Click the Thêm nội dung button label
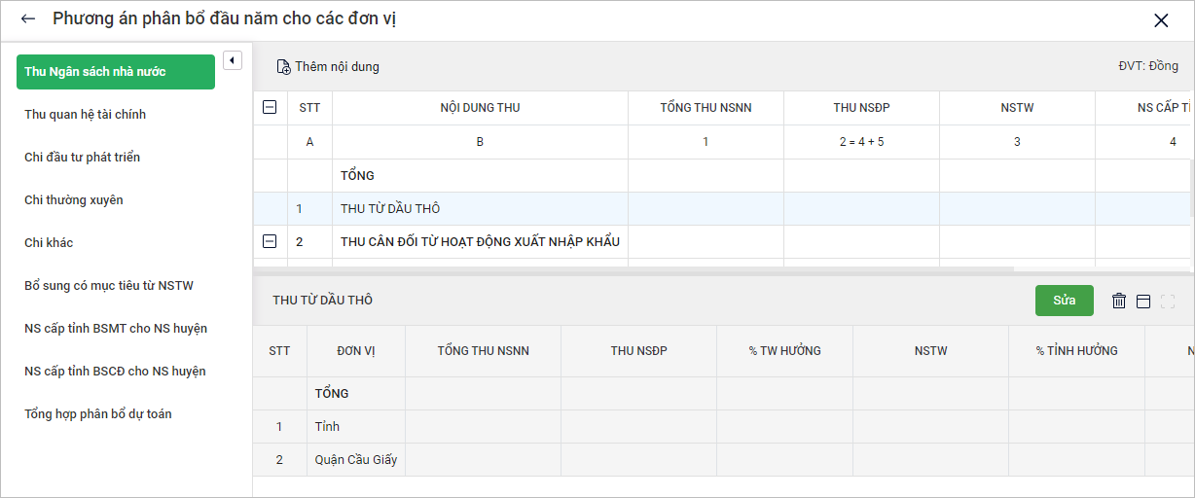The width and height of the screenshot is (1195, 498). (x=337, y=67)
